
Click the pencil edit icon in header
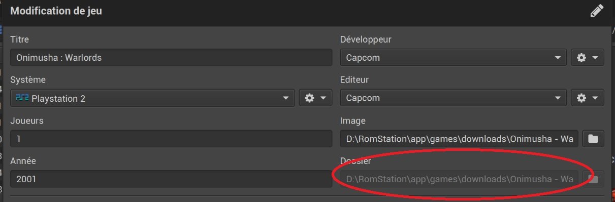[597, 11]
